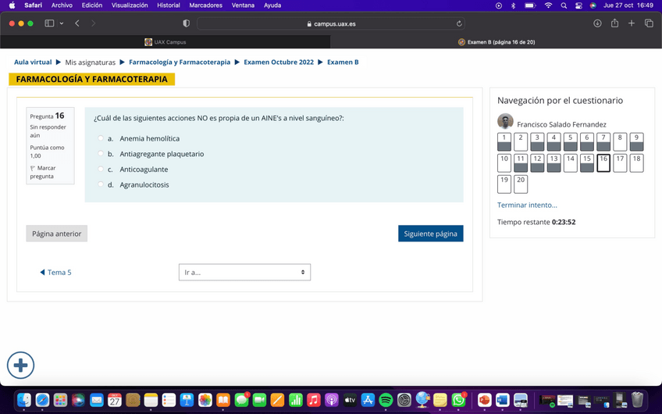Open the 'Ir a...' dropdown

tap(244, 272)
